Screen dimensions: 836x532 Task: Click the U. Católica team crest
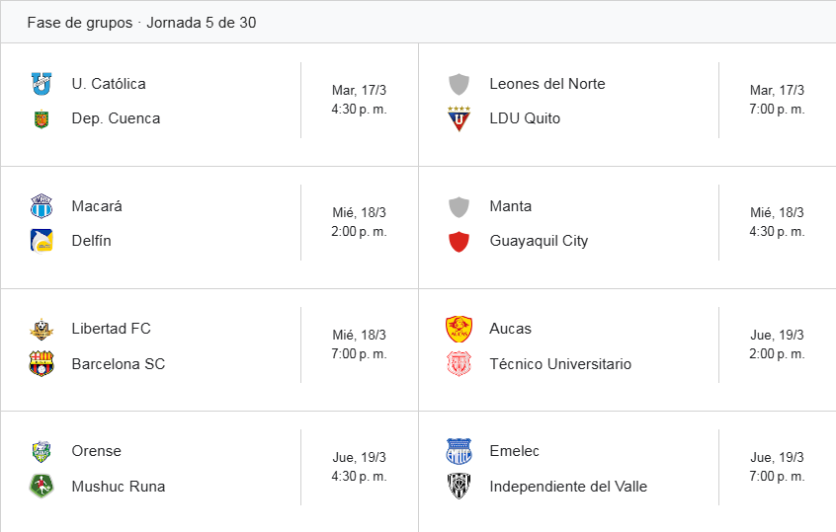click(x=41, y=84)
